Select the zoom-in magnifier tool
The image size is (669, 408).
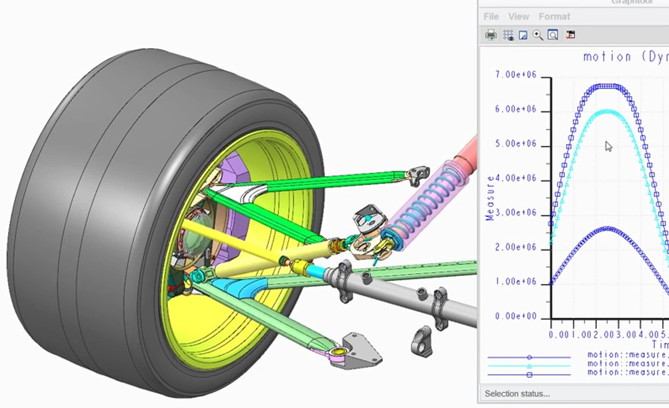tap(538, 35)
